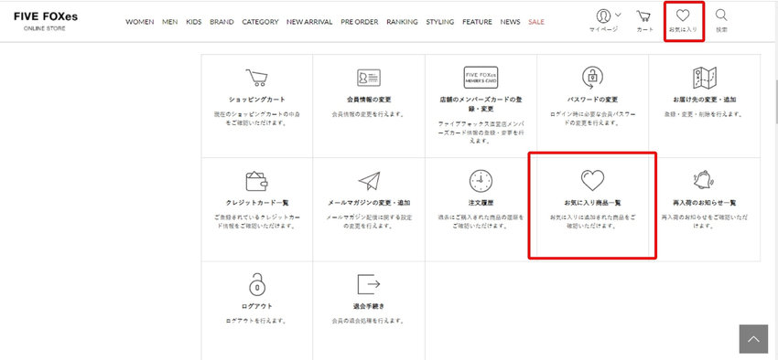
Task: Open the NEWS page
Action: coord(510,22)
